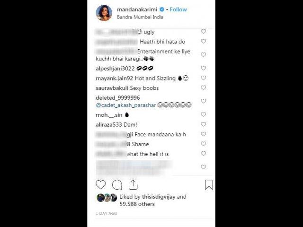Like the post with the heart icon
Viewport: 303px width, 227px height.
pos(101,185)
